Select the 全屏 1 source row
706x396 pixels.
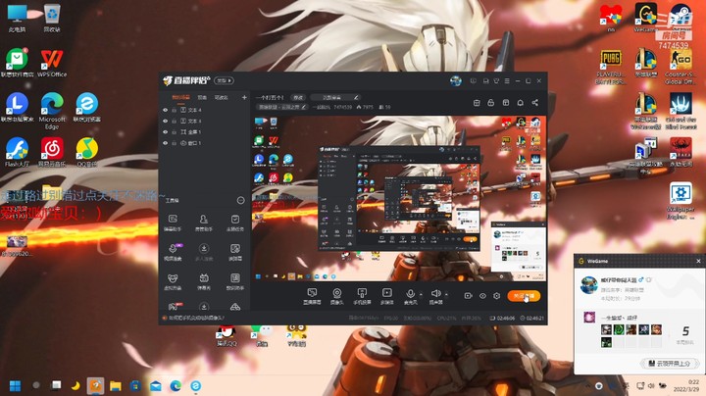(204, 132)
